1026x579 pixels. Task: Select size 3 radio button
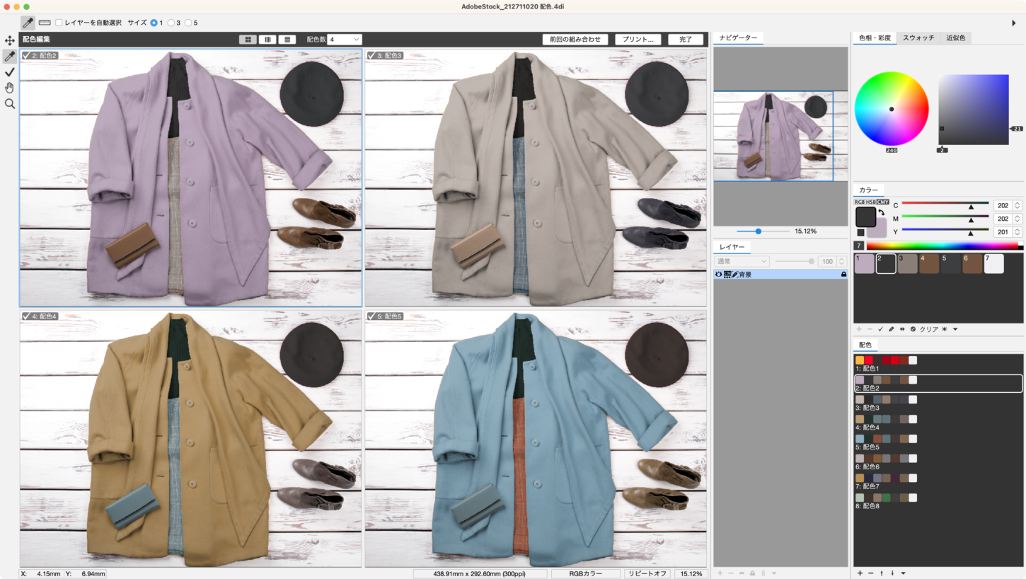[x=171, y=23]
